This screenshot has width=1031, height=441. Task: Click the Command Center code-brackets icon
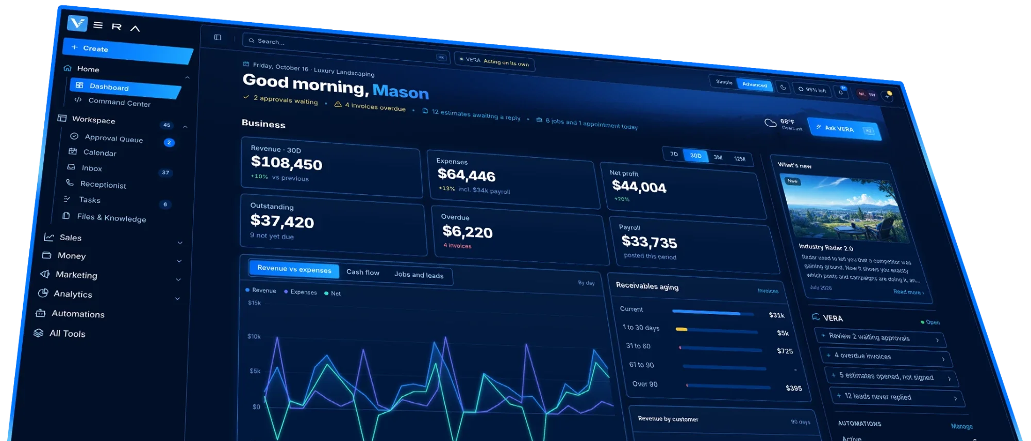(x=78, y=99)
